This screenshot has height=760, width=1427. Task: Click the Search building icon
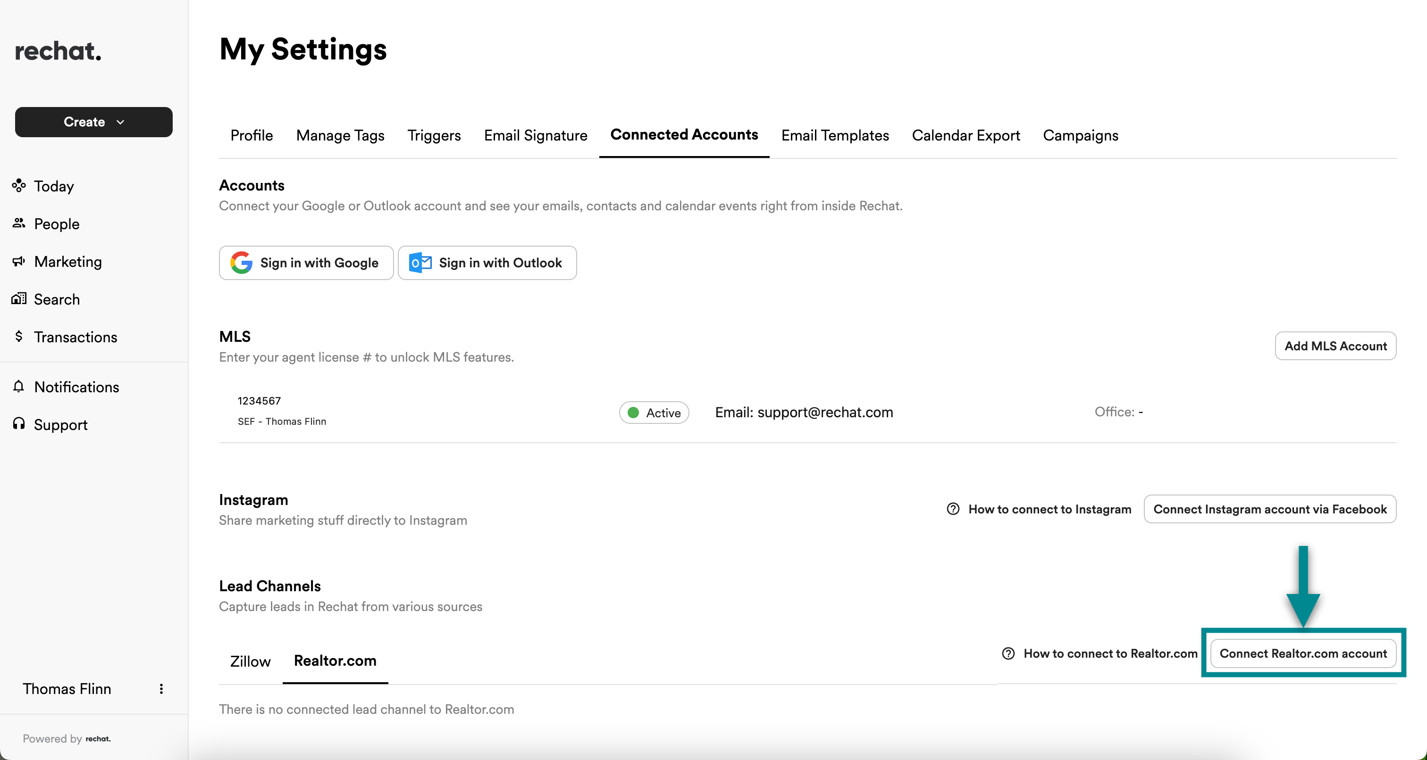[x=19, y=299]
